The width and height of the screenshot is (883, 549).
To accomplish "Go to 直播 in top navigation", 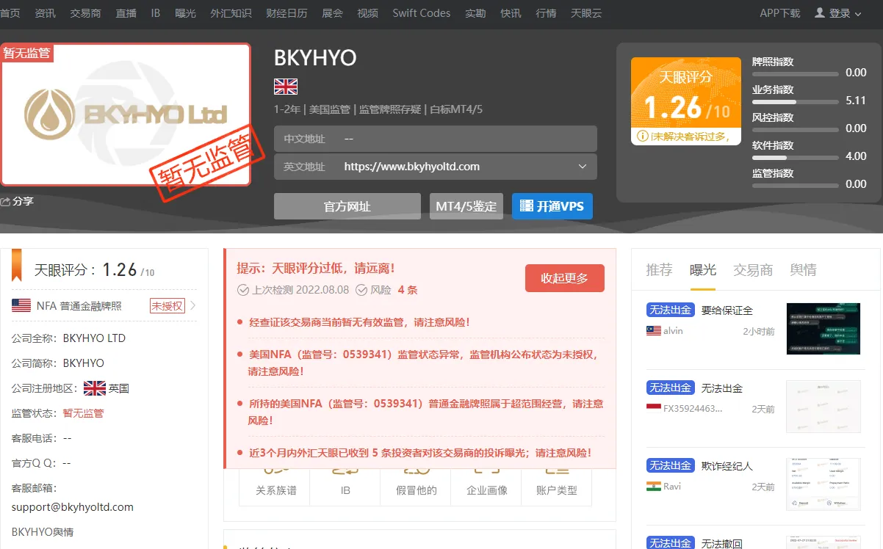I will [x=126, y=13].
